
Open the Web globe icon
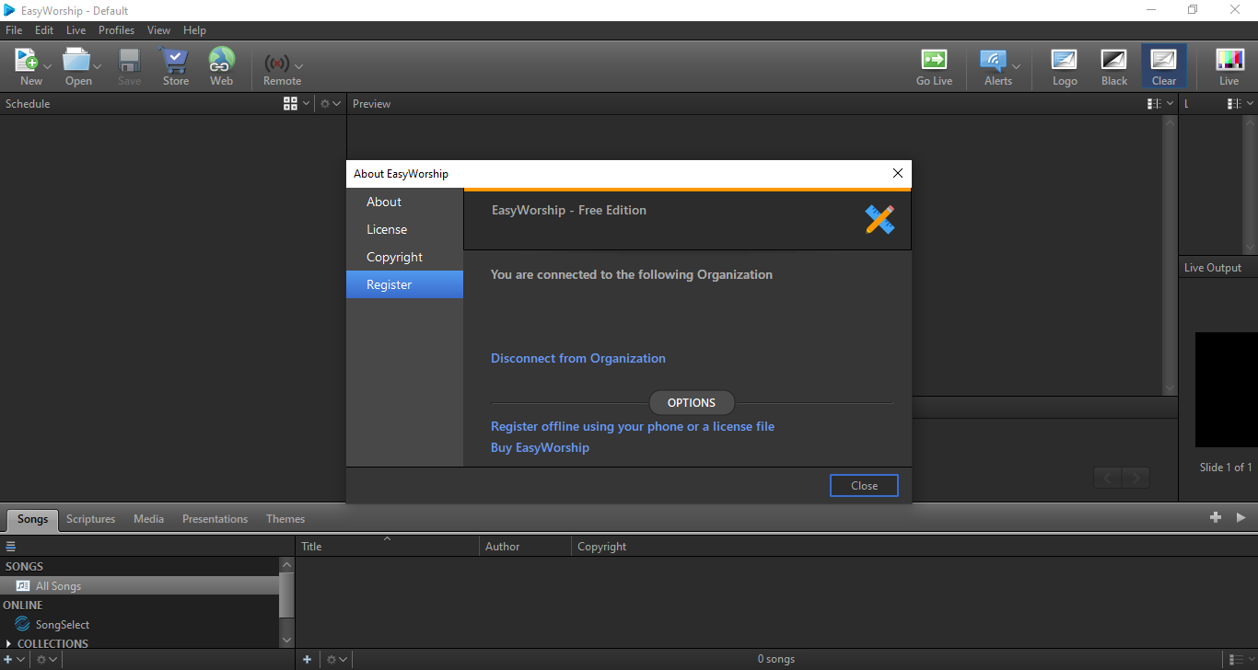221,61
